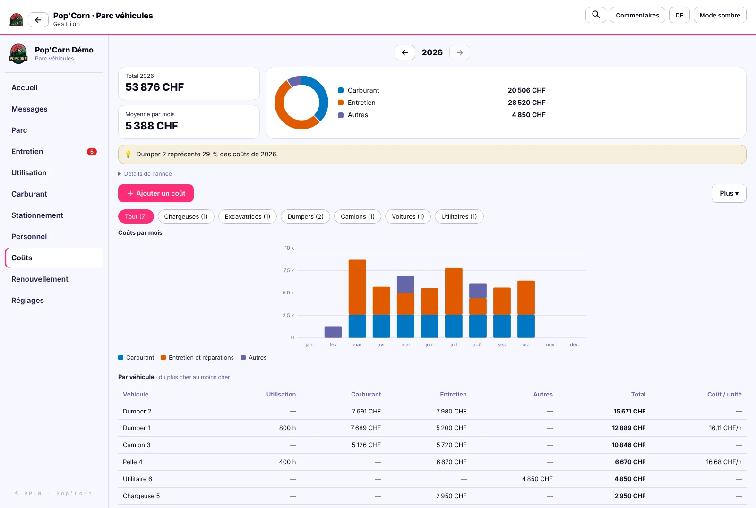Click the red badge next to Entretien
756x508 pixels.
(x=92, y=152)
